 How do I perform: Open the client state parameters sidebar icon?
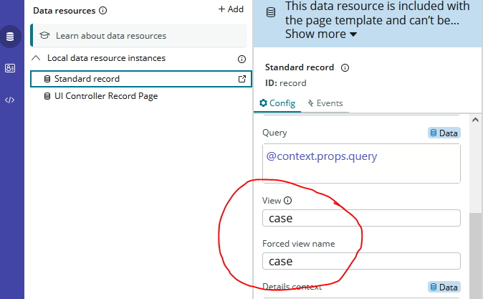click(9, 68)
